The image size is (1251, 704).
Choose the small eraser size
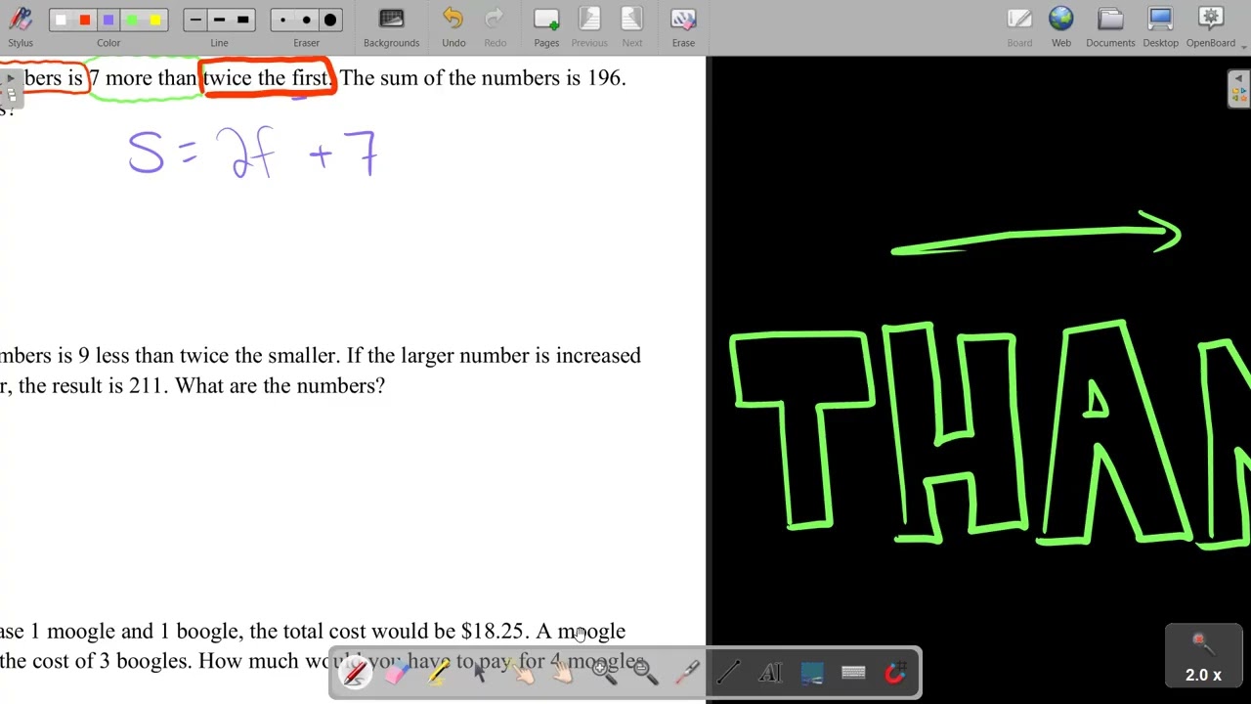click(x=283, y=20)
